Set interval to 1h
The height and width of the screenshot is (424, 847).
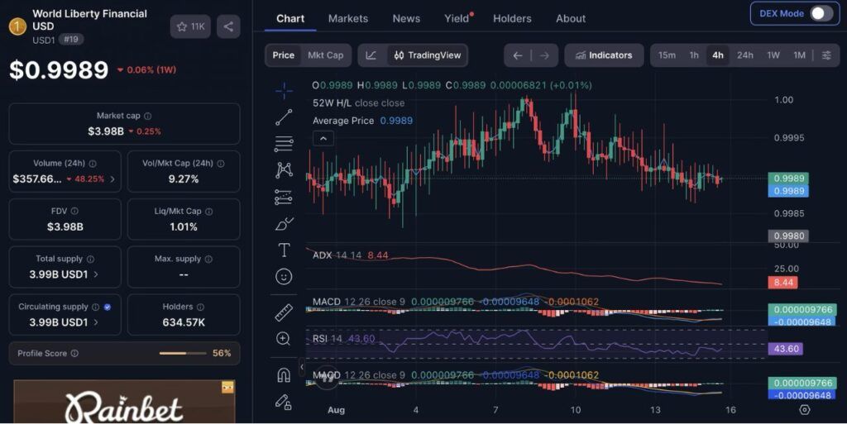tap(694, 55)
